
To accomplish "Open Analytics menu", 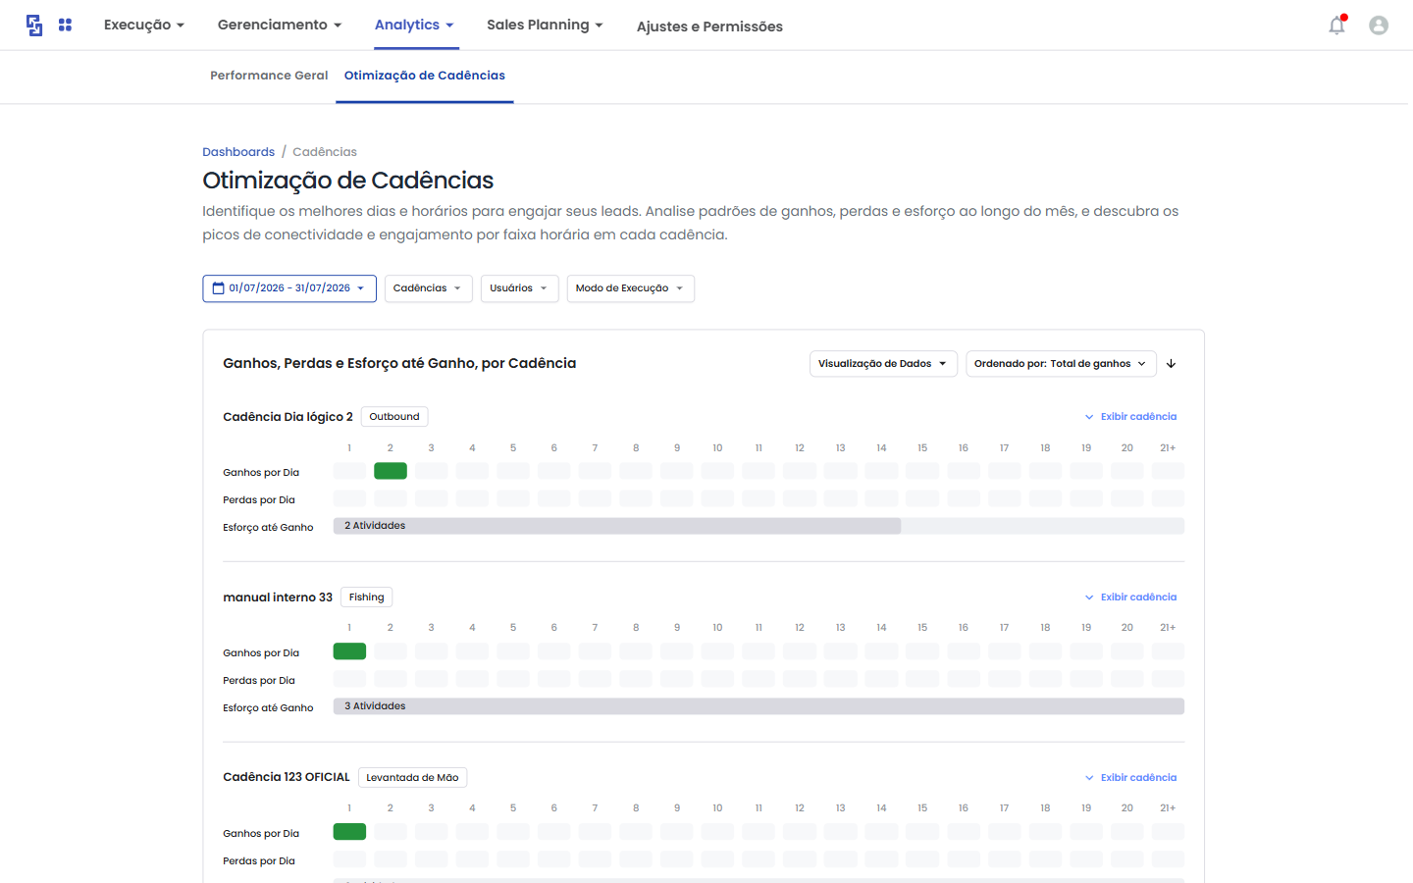I will coord(414,25).
